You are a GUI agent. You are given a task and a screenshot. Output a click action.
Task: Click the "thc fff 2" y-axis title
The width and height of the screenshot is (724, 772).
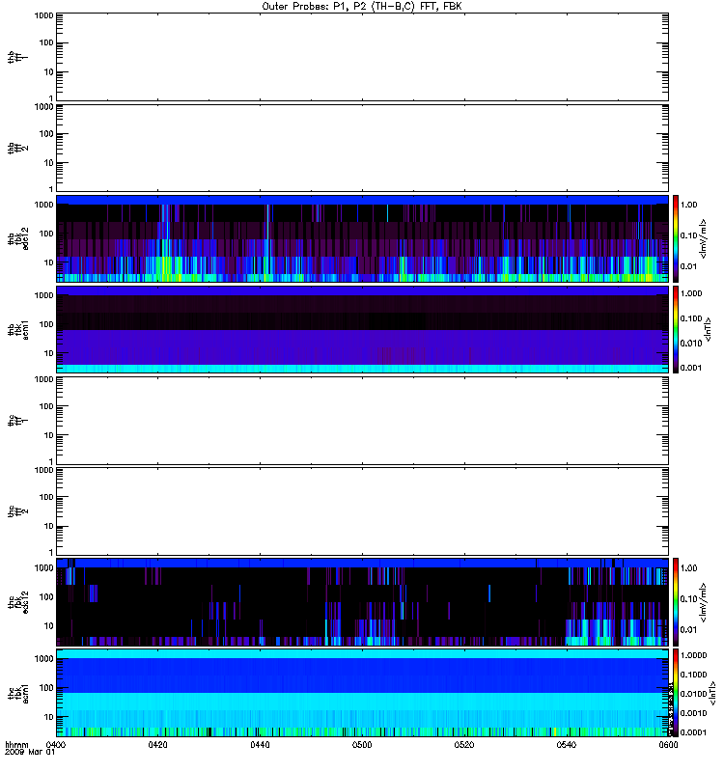[17, 511]
